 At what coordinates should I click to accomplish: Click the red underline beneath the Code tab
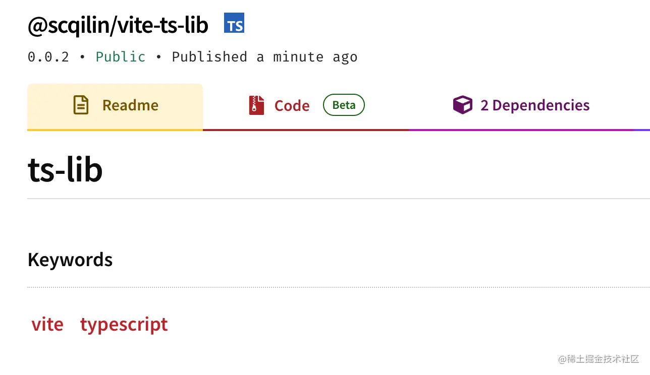(305, 130)
